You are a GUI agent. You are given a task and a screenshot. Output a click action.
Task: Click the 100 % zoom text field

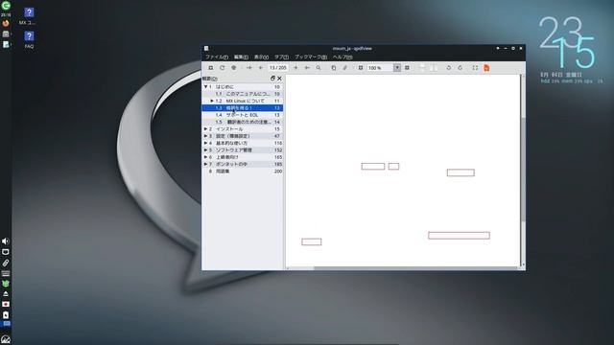[380, 68]
